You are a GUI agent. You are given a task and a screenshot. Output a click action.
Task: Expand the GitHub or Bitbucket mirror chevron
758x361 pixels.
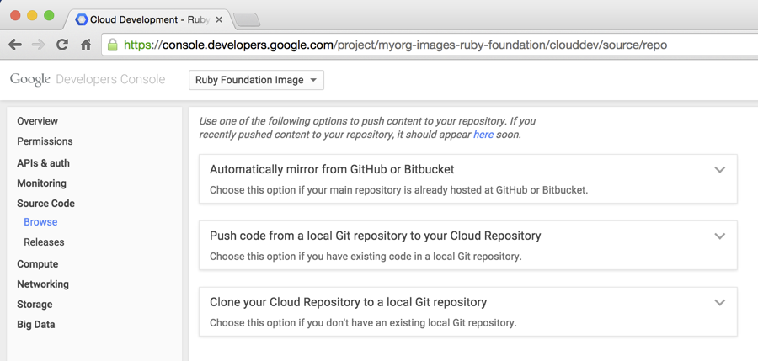pos(720,170)
